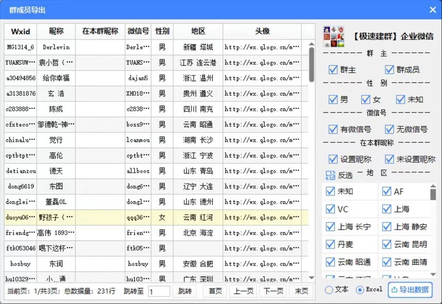The image size is (442, 304).
Task: Click the 地区 column header
Action: tap(198, 31)
